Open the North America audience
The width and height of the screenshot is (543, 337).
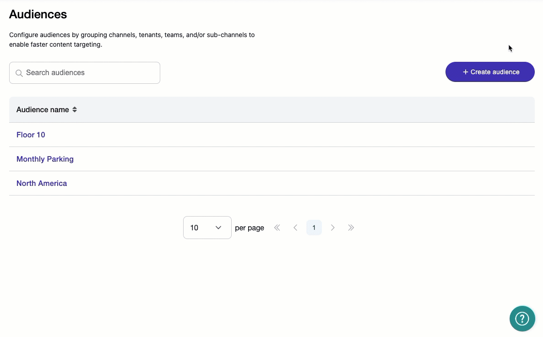click(x=42, y=183)
